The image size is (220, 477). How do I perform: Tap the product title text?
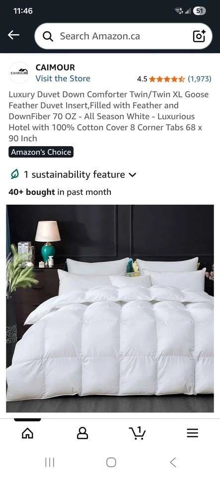click(109, 116)
